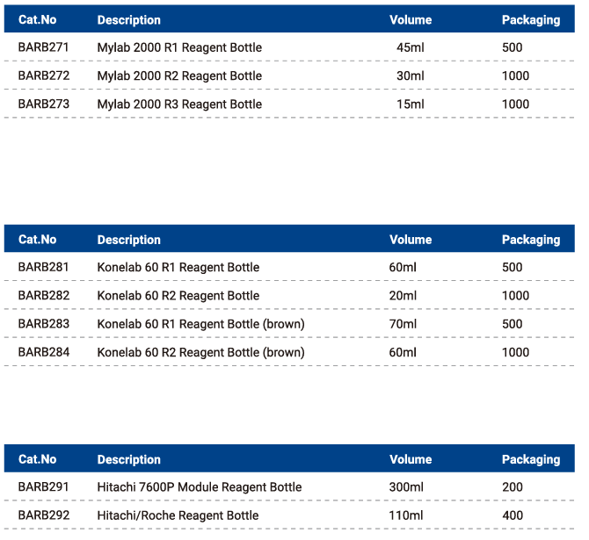
Task: Select the BARB272 row code
Action: 44,76
